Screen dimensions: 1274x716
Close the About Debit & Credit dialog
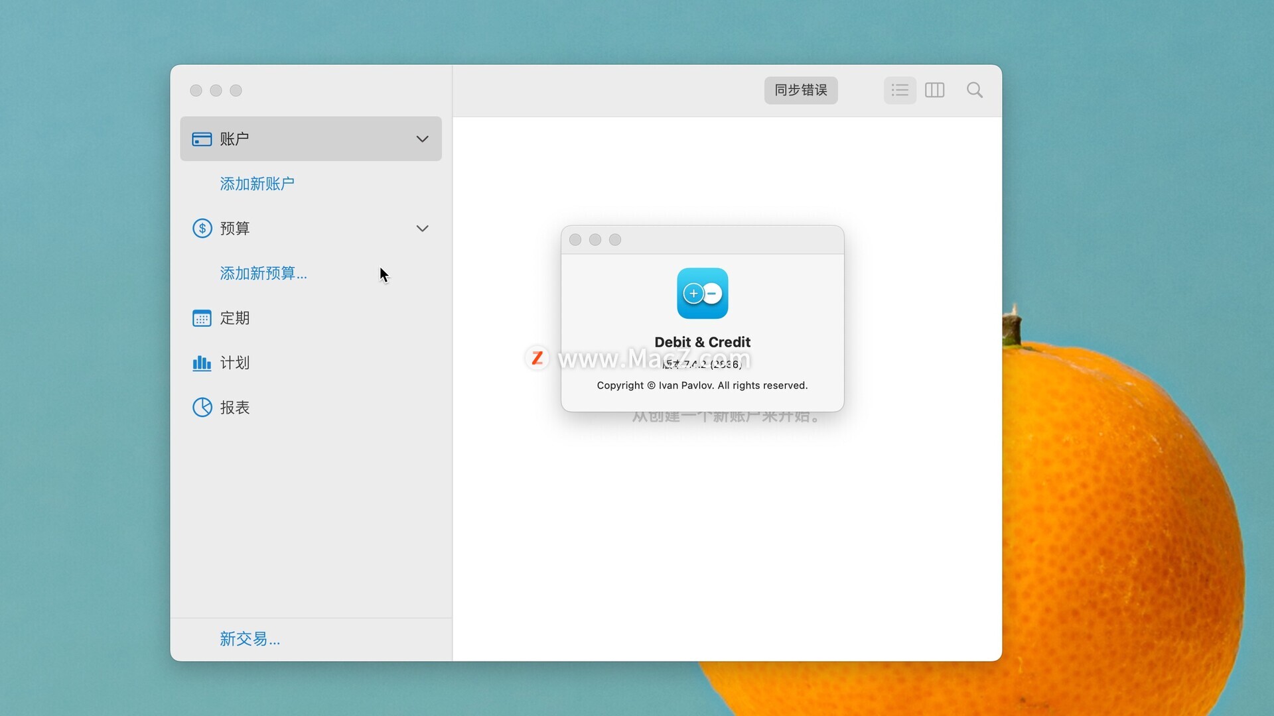[575, 240]
